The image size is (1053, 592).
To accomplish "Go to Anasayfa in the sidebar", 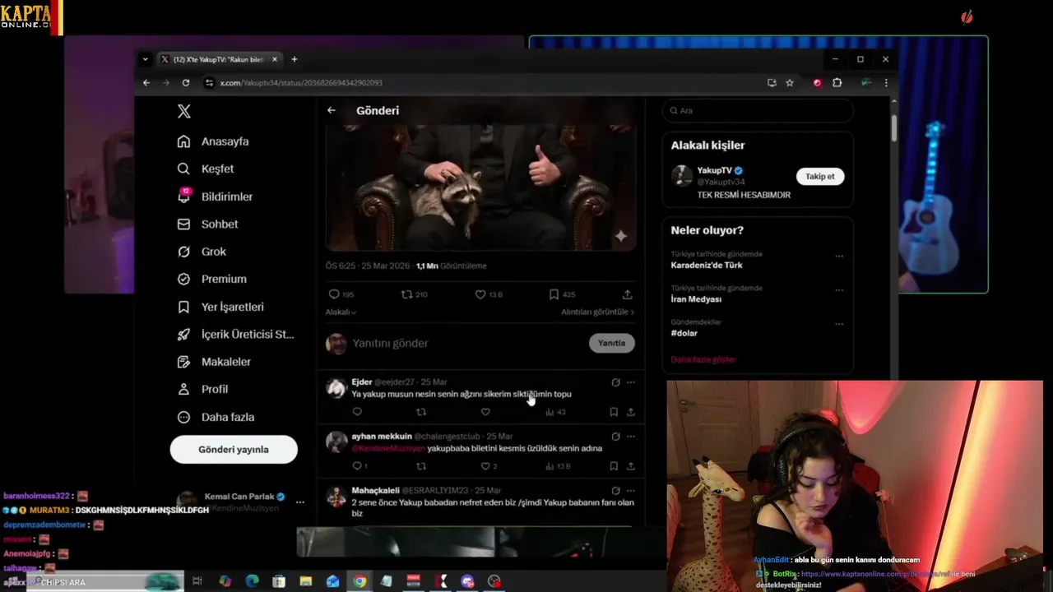I will 213,141.
